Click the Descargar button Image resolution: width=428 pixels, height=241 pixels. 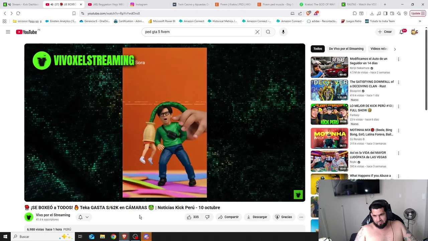tap(257, 217)
